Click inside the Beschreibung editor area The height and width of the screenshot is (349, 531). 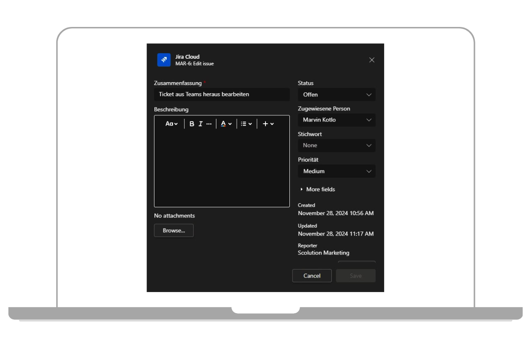222,170
